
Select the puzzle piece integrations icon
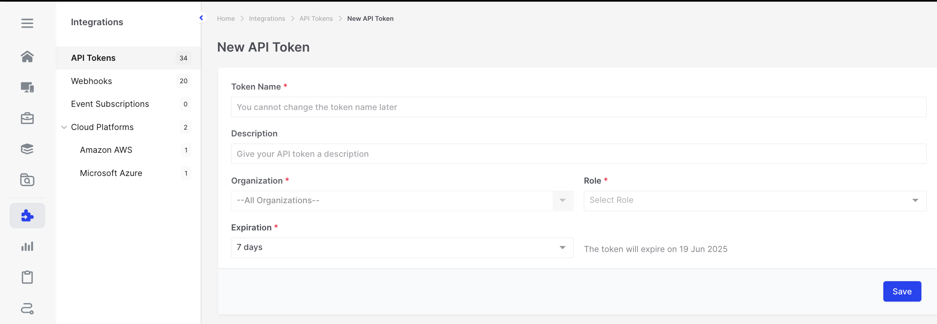pos(27,216)
